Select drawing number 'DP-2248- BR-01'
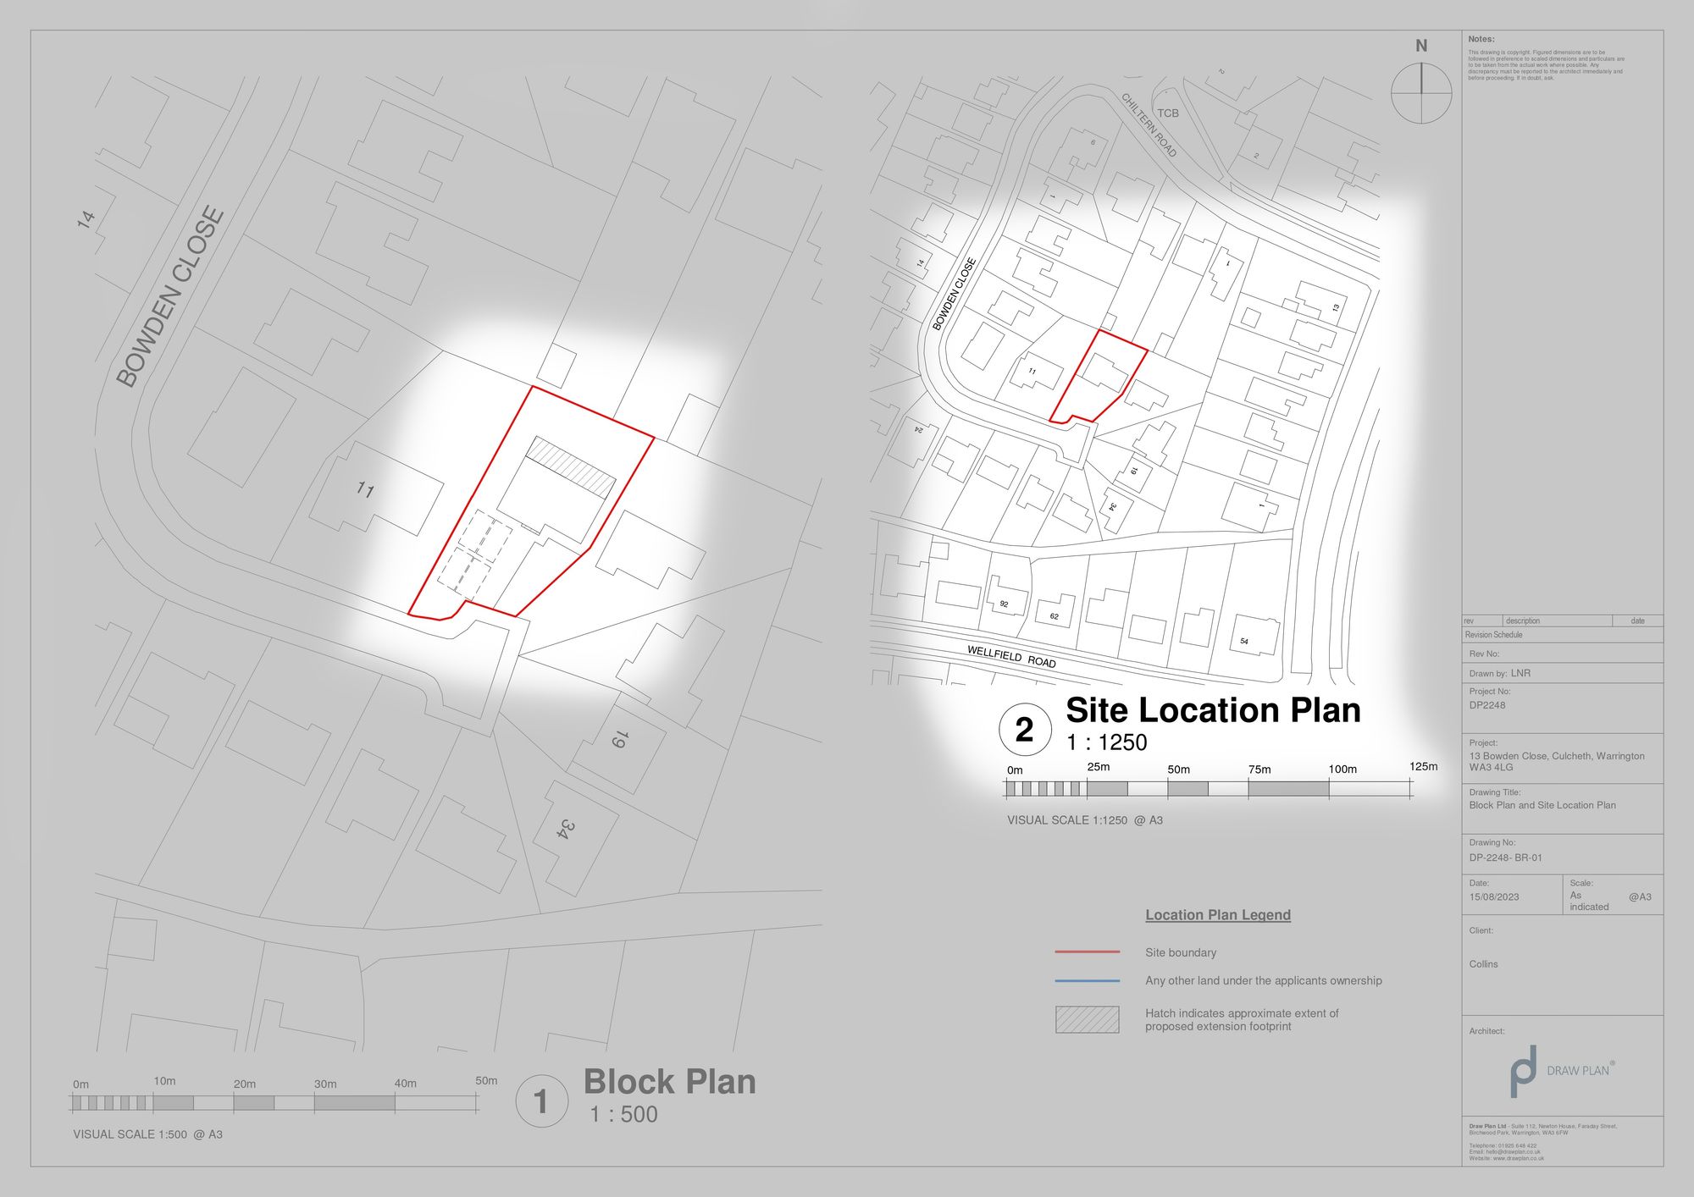Viewport: 1694px width, 1197px height. pyautogui.click(x=1506, y=858)
